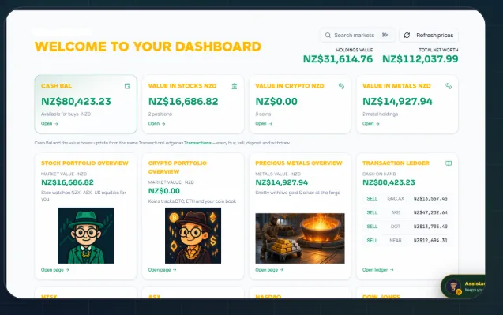Image resolution: width=503 pixels, height=315 pixels.
Task: Open the Value in Crypto NZD card link
Action: (x=264, y=123)
